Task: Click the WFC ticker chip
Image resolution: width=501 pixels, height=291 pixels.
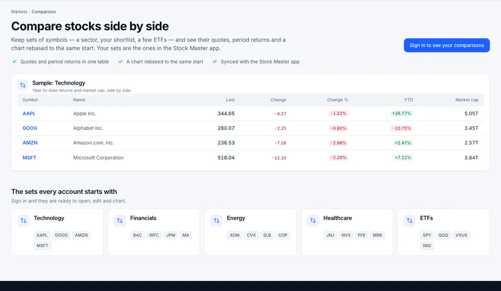Action: point(154,235)
